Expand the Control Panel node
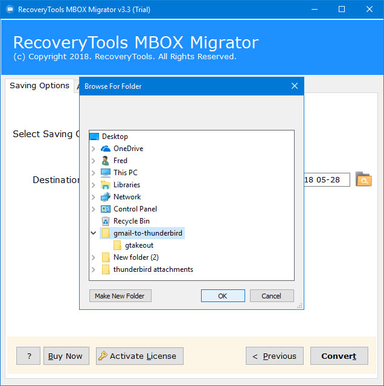The width and height of the screenshot is (384, 386). pos(94,209)
